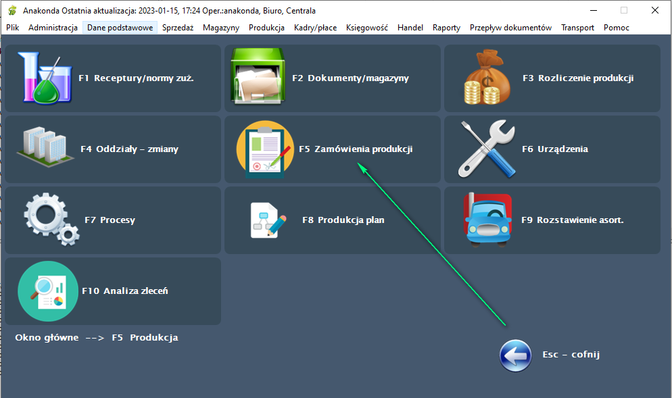Viewport: 672px width, 398px height.
Task: Click the money bag Rozliczenie produkcji icon
Action: (486, 78)
